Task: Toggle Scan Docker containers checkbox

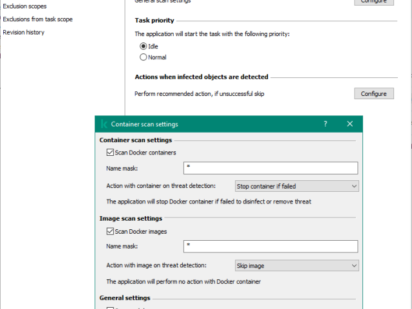Action: [x=110, y=153]
